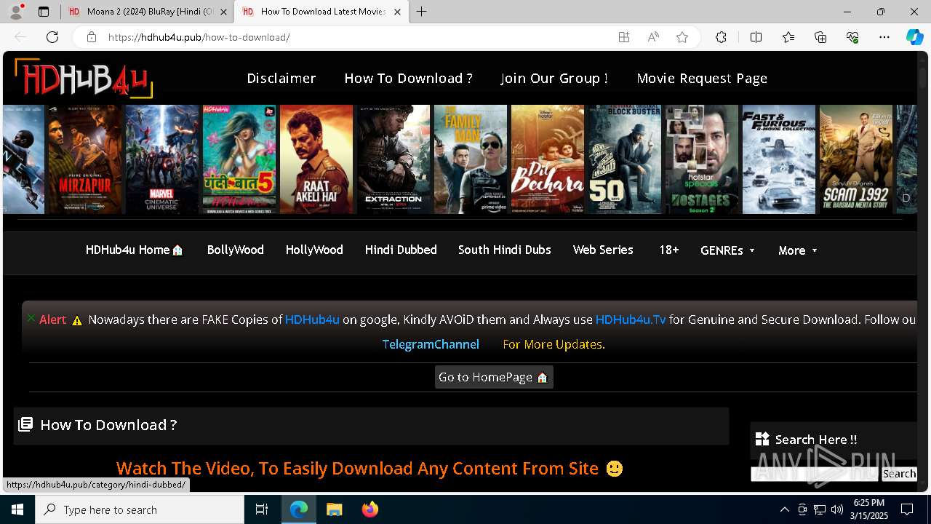Open Hindi Dubbed category
Viewport: 931px width, 524px height.
pyautogui.click(x=401, y=250)
